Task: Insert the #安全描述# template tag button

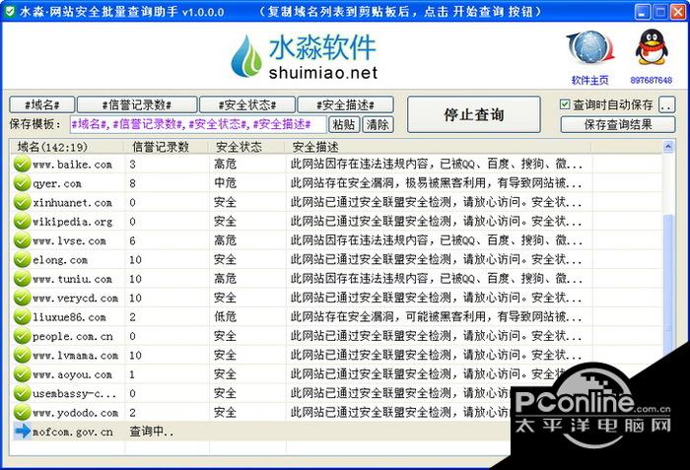Action: pos(345,104)
